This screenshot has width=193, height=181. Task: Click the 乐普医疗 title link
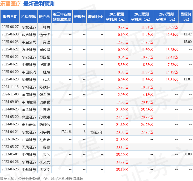[11, 4]
